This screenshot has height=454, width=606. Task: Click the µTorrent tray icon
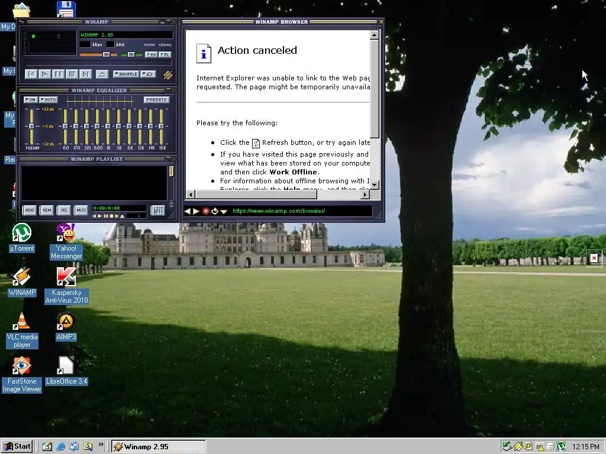(x=561, y=447)
